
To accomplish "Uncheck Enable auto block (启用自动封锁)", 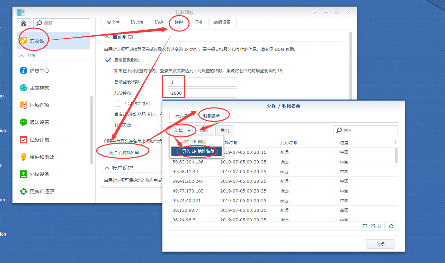I will point(108,60).
